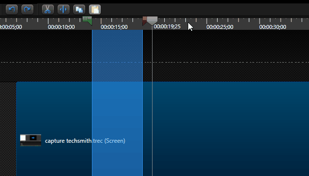Screen dimensions: 309x176
Task: Paste using the clipboard icon
Action: pyautogui.click(x=95, y=9)
